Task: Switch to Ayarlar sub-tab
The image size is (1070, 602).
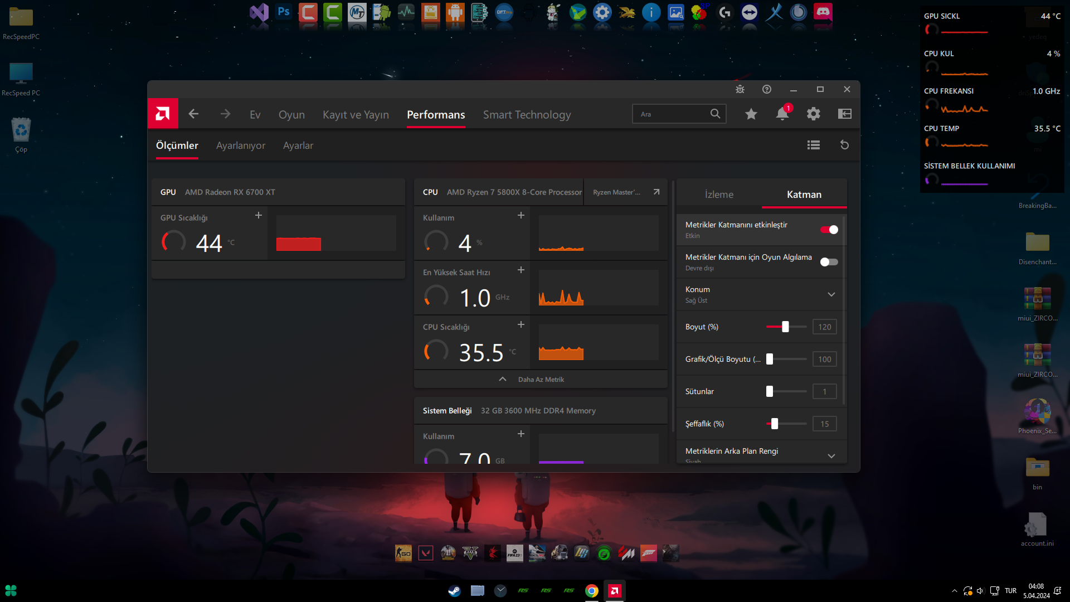Action: click(298, 145)
